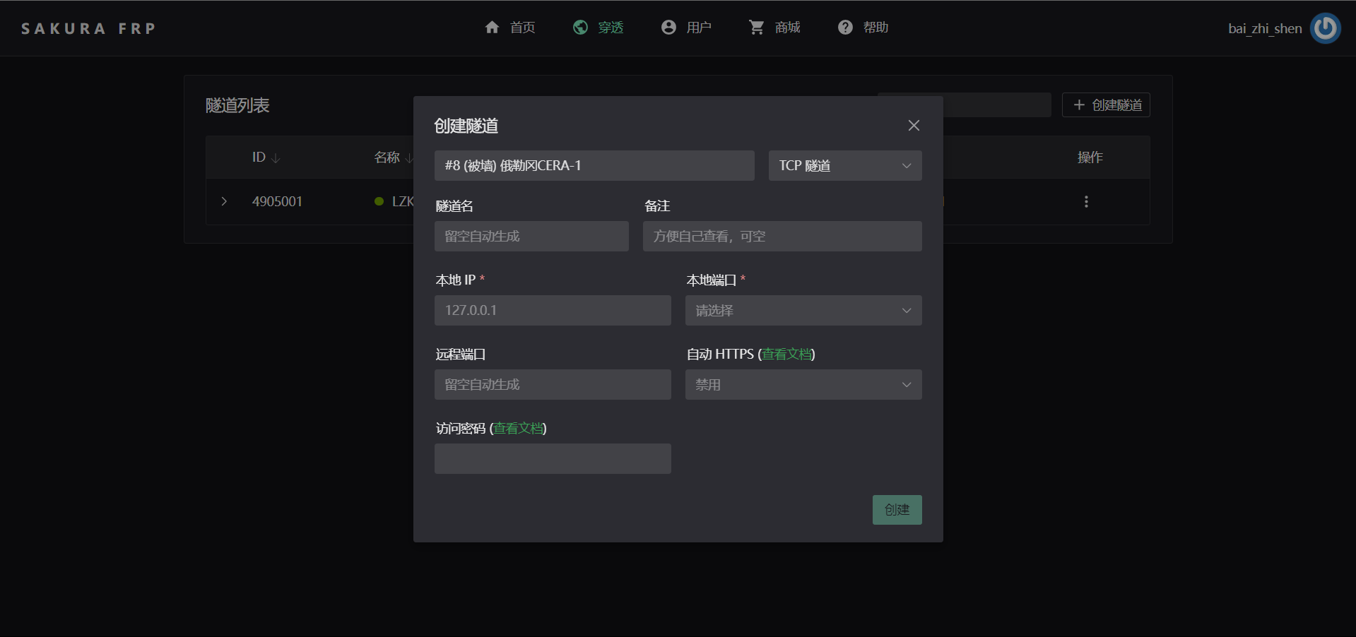Open the 自动 HTTPS 禁用 dropdown
The height and width of the screenshot is (637, 1356).
click(803, 385)
